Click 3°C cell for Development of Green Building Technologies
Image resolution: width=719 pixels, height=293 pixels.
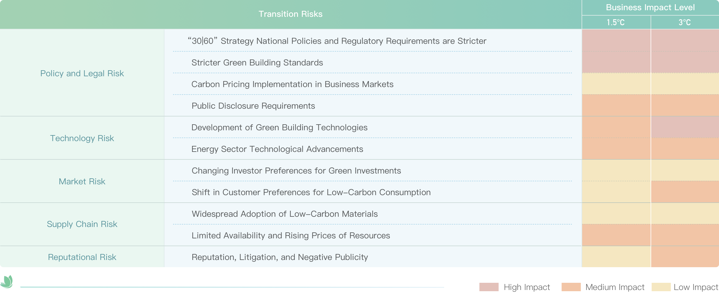pos(685,127)
